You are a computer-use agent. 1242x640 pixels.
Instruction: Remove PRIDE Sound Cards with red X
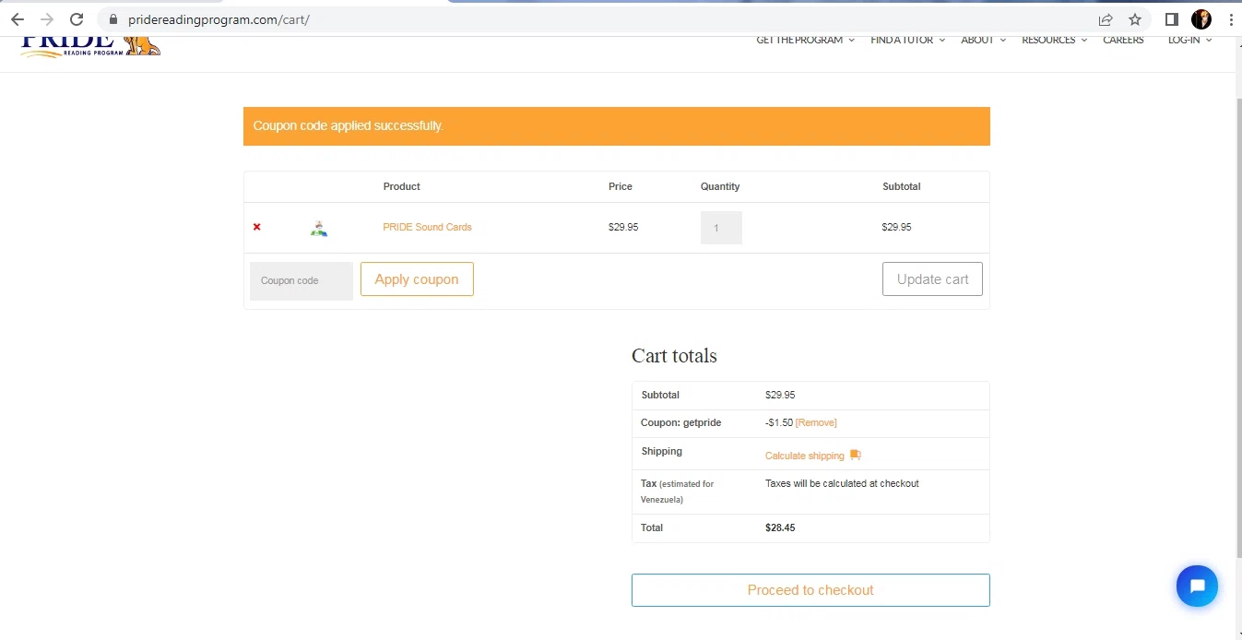coord(257,227)
